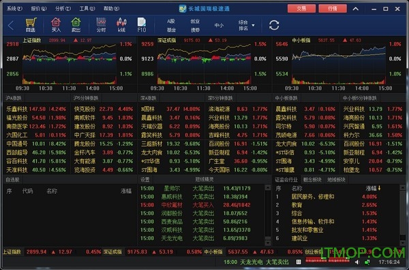The image size is (409, 270).
Task: Open the k线 candlestick chart icon
Action: [121, 25]
